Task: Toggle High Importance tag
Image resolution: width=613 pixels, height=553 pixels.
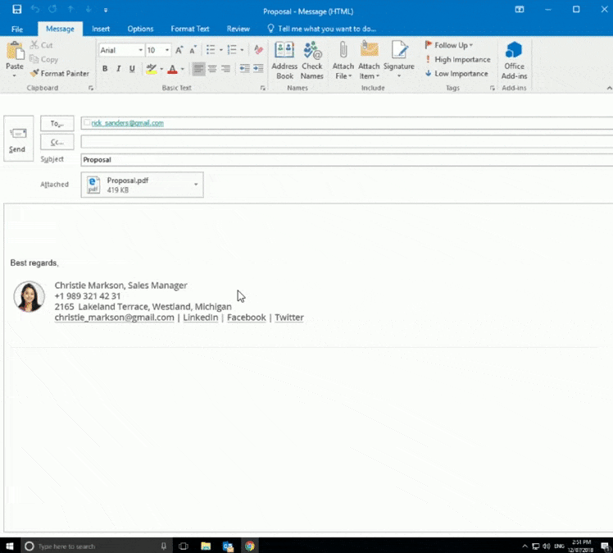Action: click(457, 60)
